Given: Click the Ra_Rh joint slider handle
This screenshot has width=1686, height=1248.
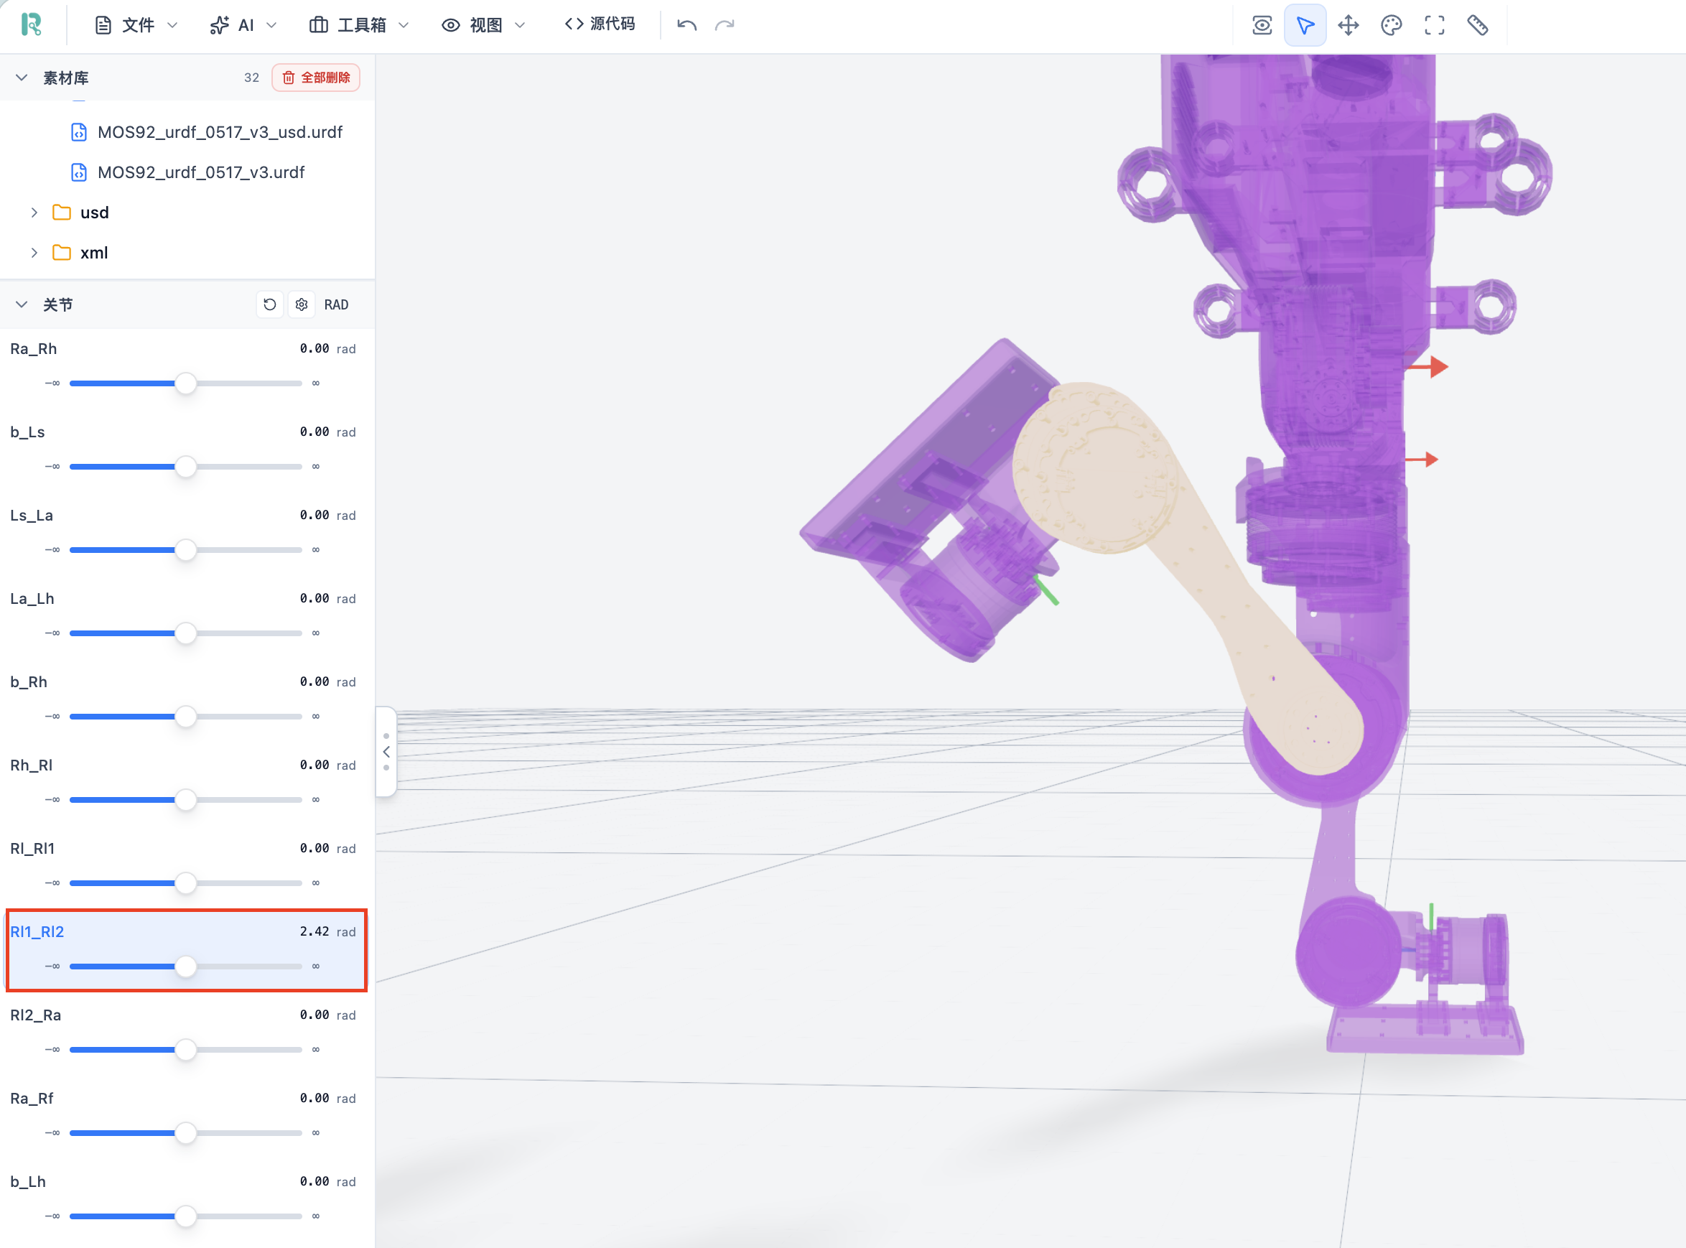Looking at the screenshot, I should (186, 383).
